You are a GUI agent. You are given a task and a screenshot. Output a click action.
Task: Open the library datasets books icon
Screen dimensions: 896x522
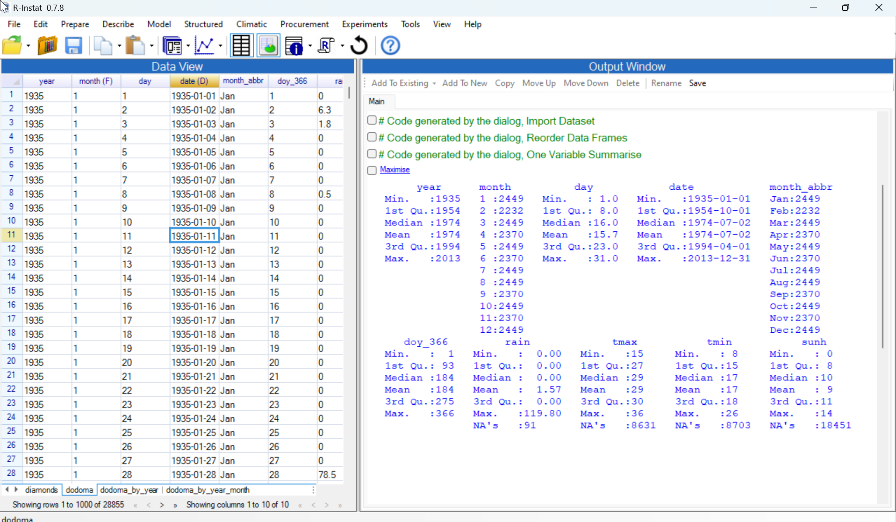(47, 46)
